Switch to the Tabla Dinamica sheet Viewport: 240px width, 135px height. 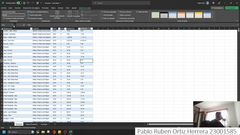(31, 124)
